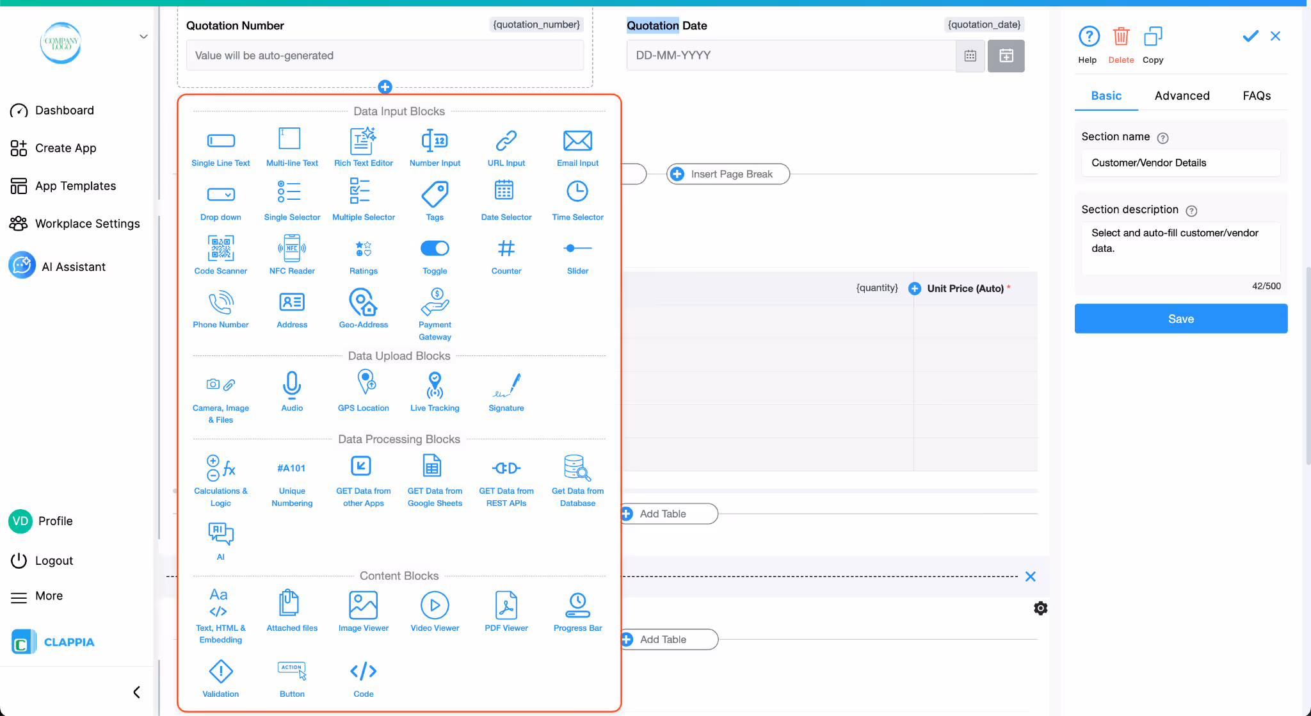Switch to the Advanced tab
This screenshot has height=716, width=1311.
1182,95
